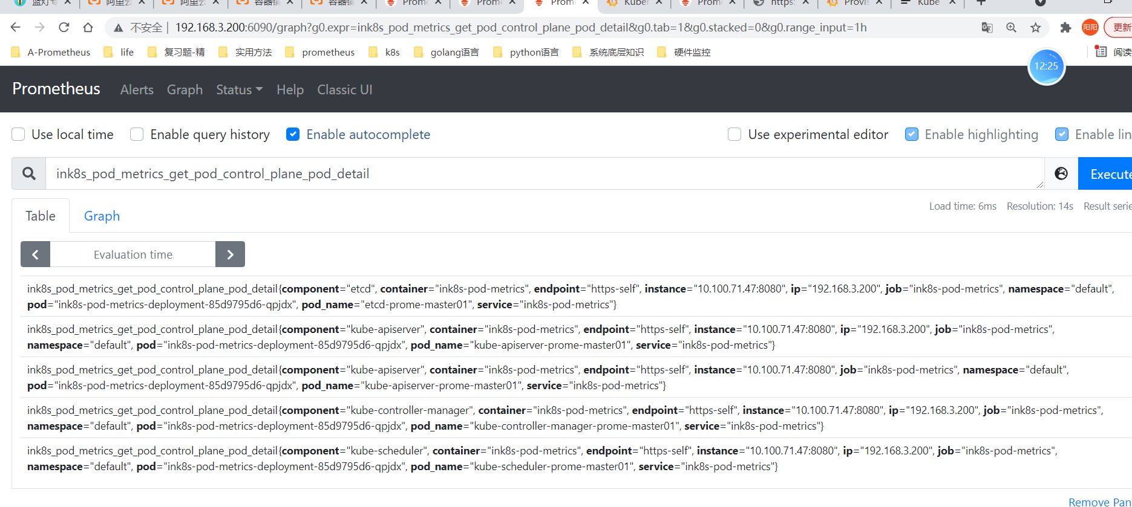Open the A-Prometheus bookmark folder
This screenshot has height=507, width=1132.
tap(51, 53)
